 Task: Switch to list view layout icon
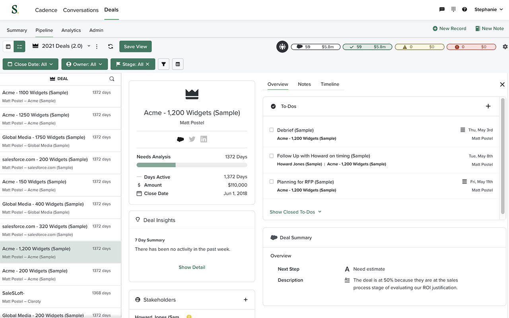19,47
